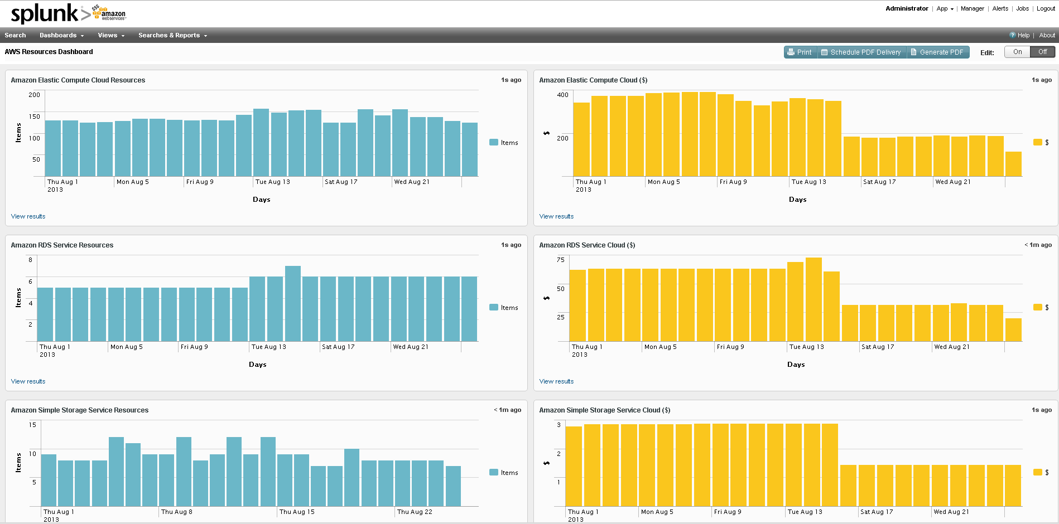Click Amazon Elastic Compute Cloud ($) panel title

pyautogui.click(x=593, y=80)
